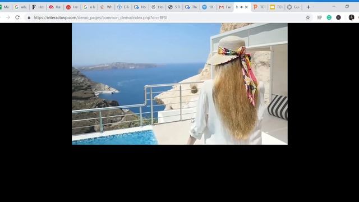Bookmark this page with the star icon
359x202 pixels.
[x=308, y=17]
